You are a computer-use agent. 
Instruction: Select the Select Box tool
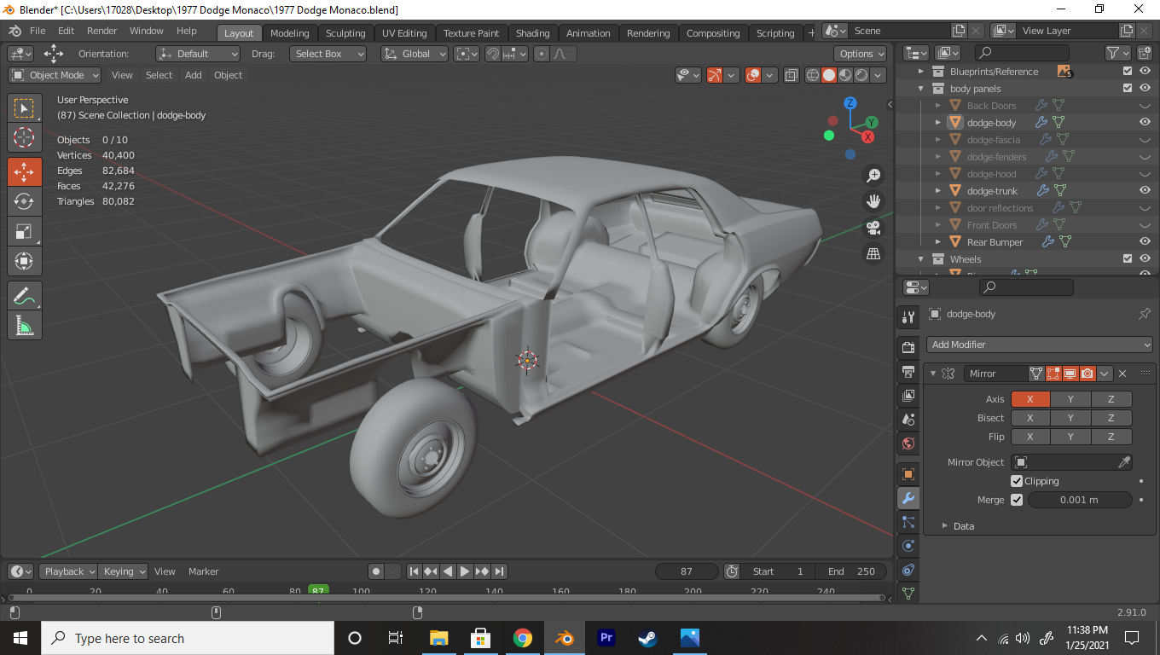[24, 108]
